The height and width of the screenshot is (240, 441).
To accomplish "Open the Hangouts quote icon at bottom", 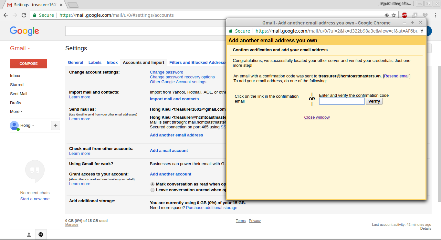I will pos(41,235).
